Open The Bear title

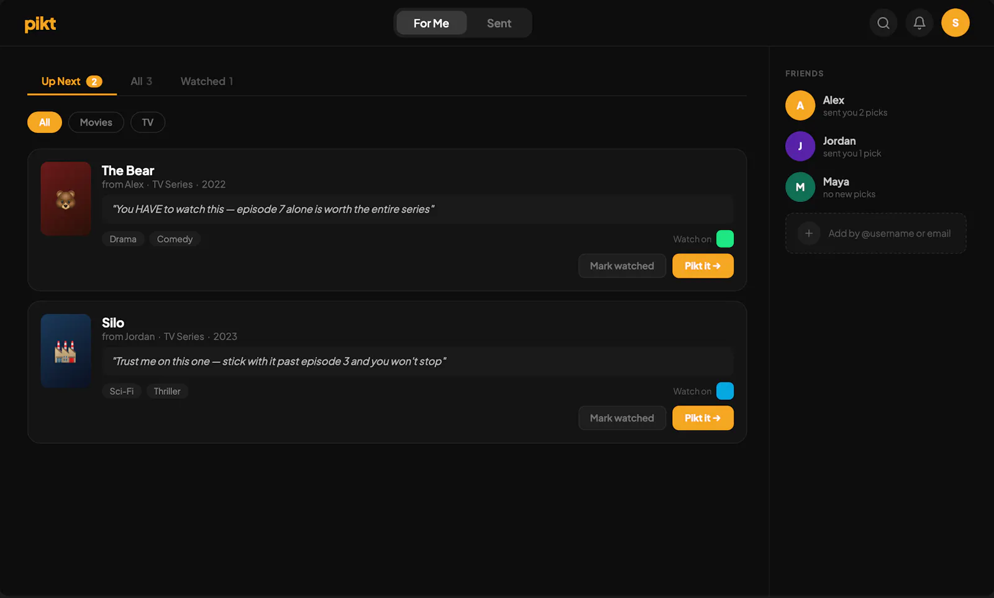tap(128, 170)
